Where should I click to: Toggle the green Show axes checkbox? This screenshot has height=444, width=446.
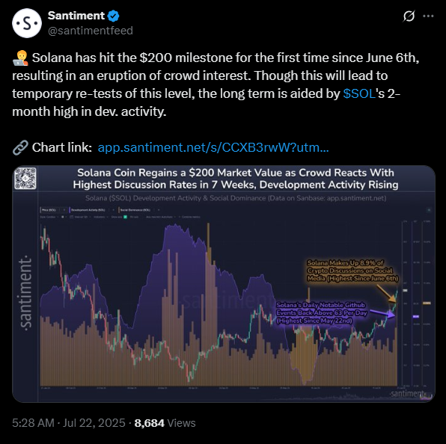tap(125, 217)
